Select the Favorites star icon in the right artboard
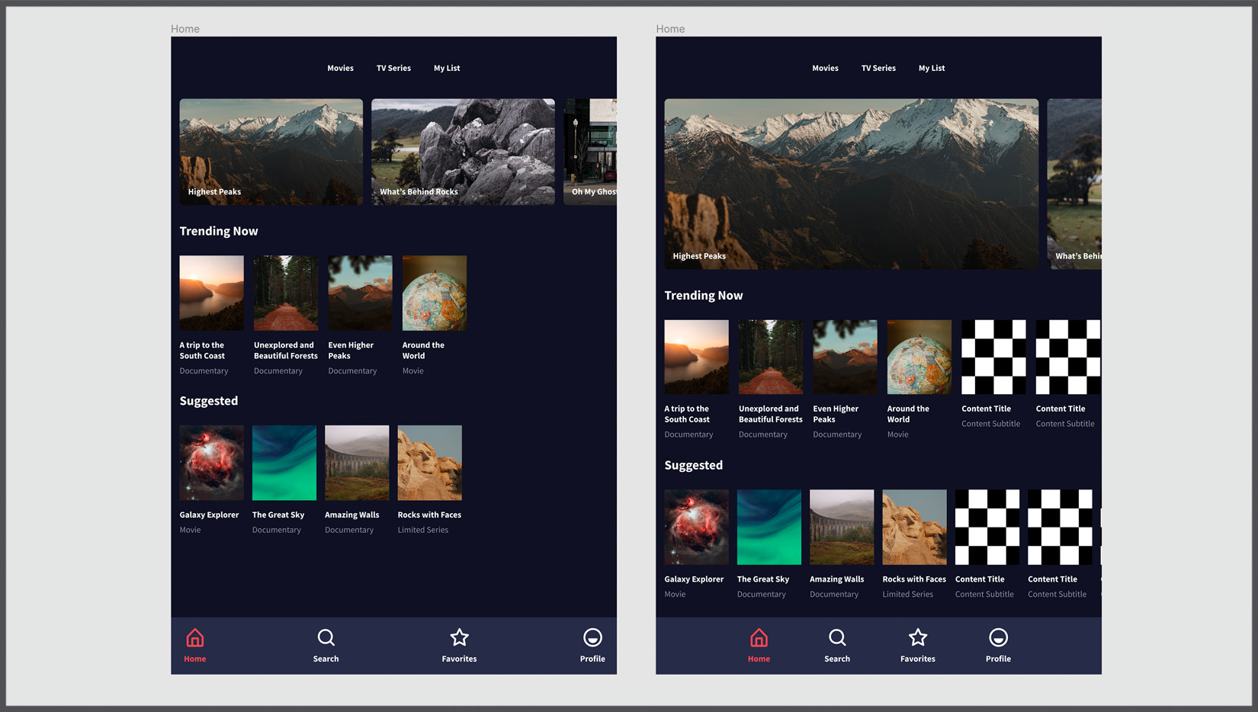 tap(917, 638)
